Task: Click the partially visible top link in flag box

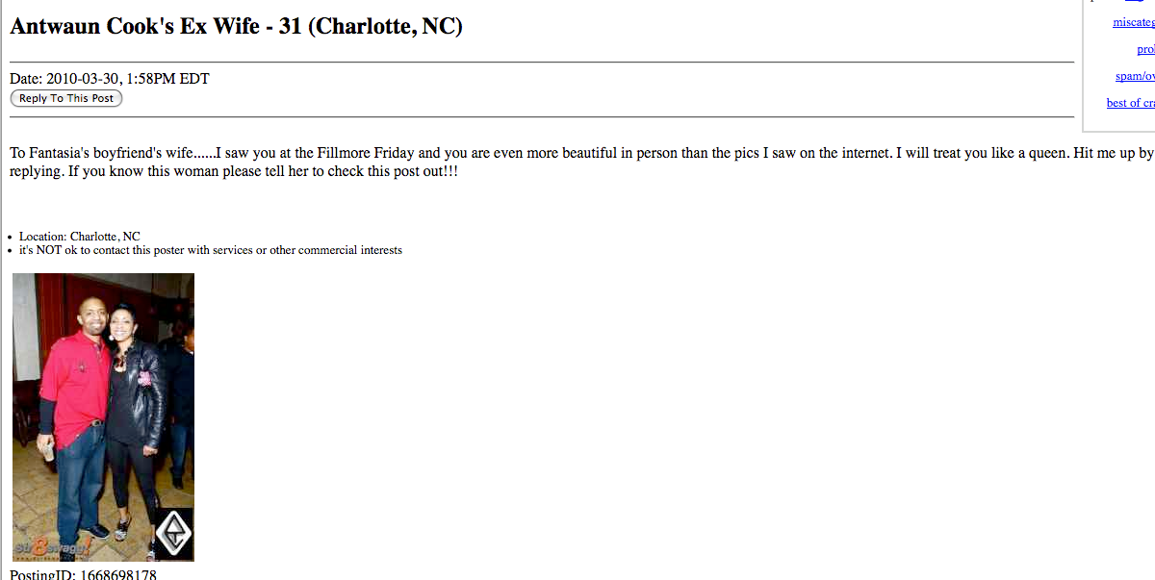Action: click(x=1135, y=2)
